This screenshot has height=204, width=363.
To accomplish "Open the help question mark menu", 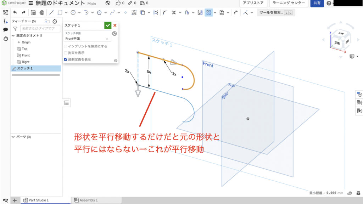I will 329,3.
